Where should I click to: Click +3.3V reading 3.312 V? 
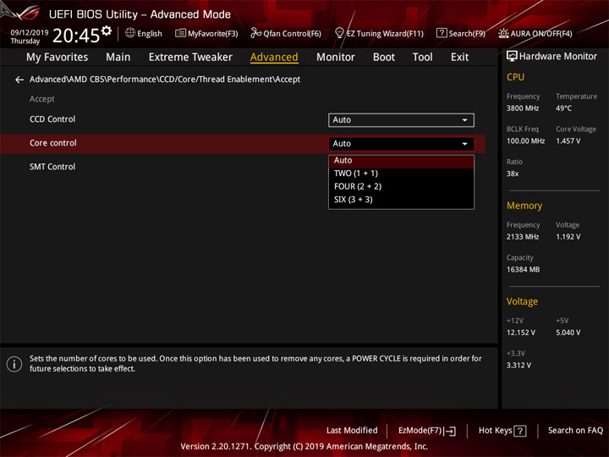point(518,366)
